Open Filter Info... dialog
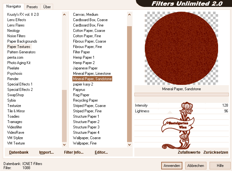 coord(74,152)
